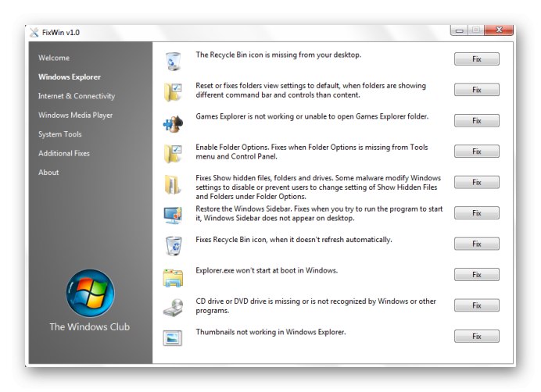Fix folder view settings reset

(x=476, y=90)
